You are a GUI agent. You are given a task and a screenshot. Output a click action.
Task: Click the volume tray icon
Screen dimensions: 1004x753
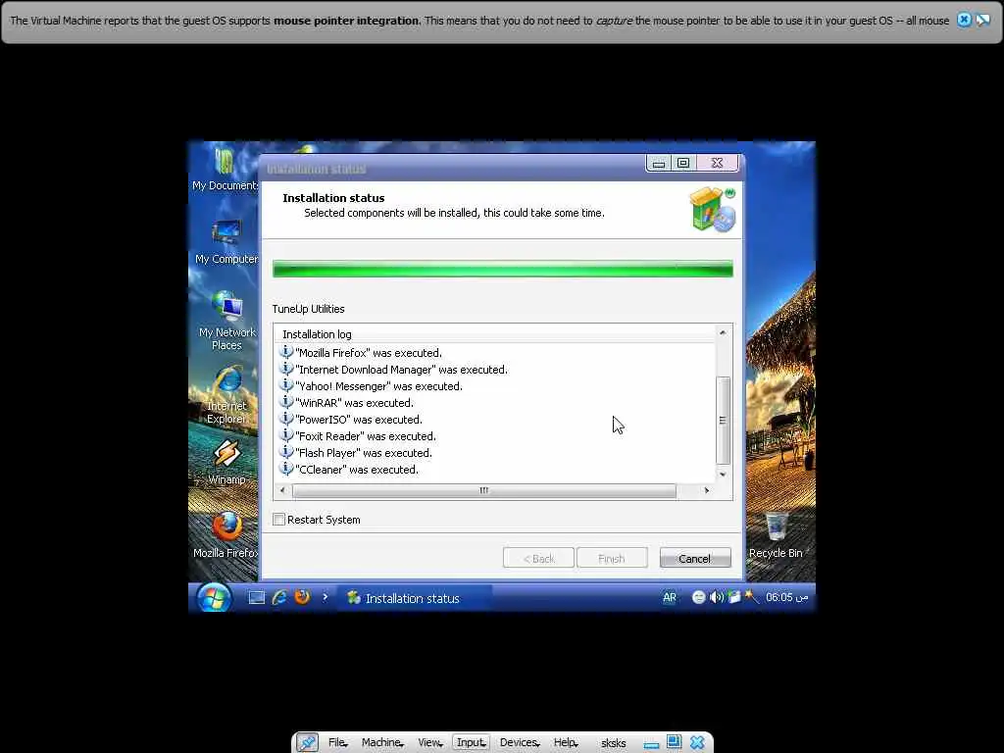tap(717, 597)
